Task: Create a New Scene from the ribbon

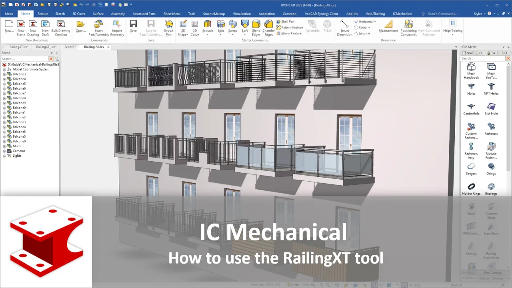Action: (21, 28)
